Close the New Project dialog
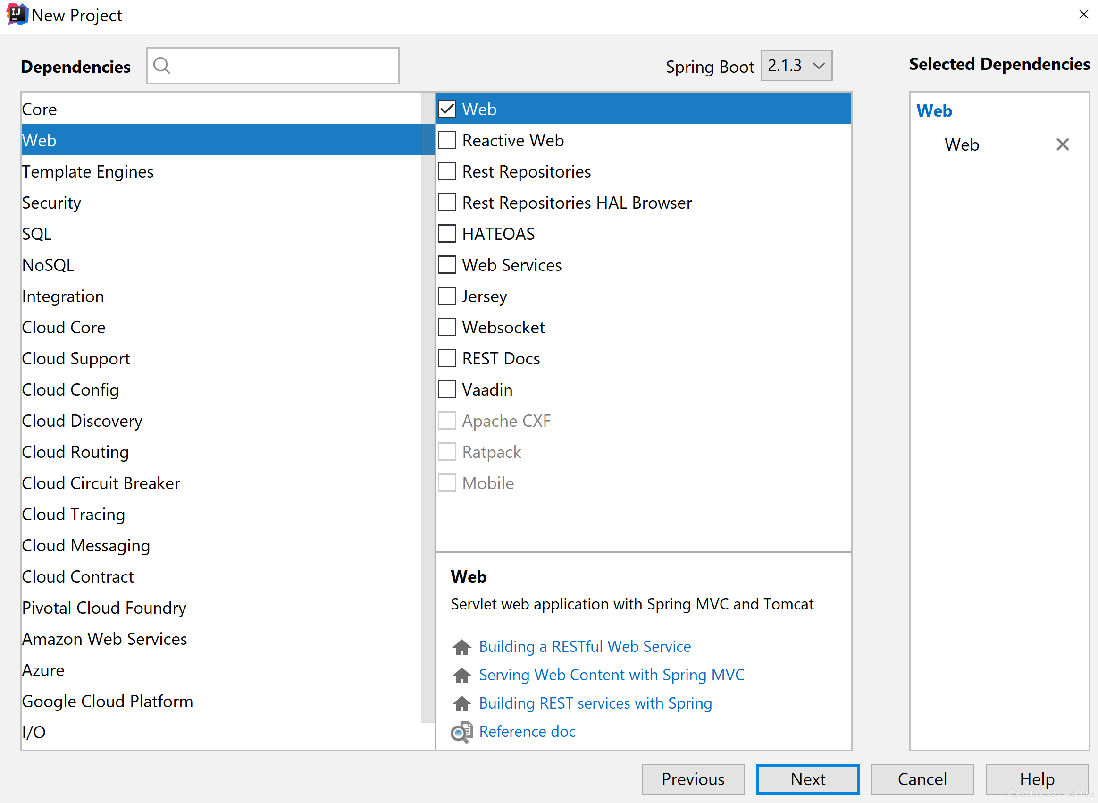The width and height of the screenshot is (1098, 803). tap(1083, 15)
